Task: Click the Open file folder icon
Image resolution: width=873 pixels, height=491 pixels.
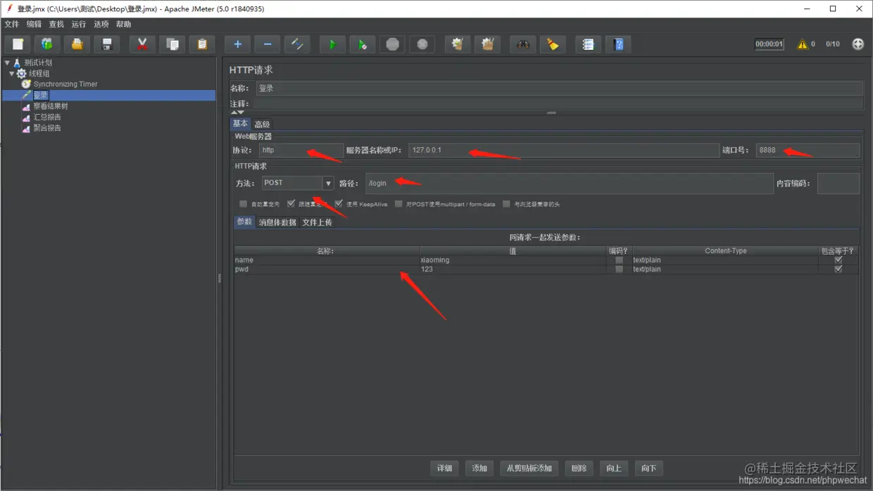Action: tap(77, 44)
